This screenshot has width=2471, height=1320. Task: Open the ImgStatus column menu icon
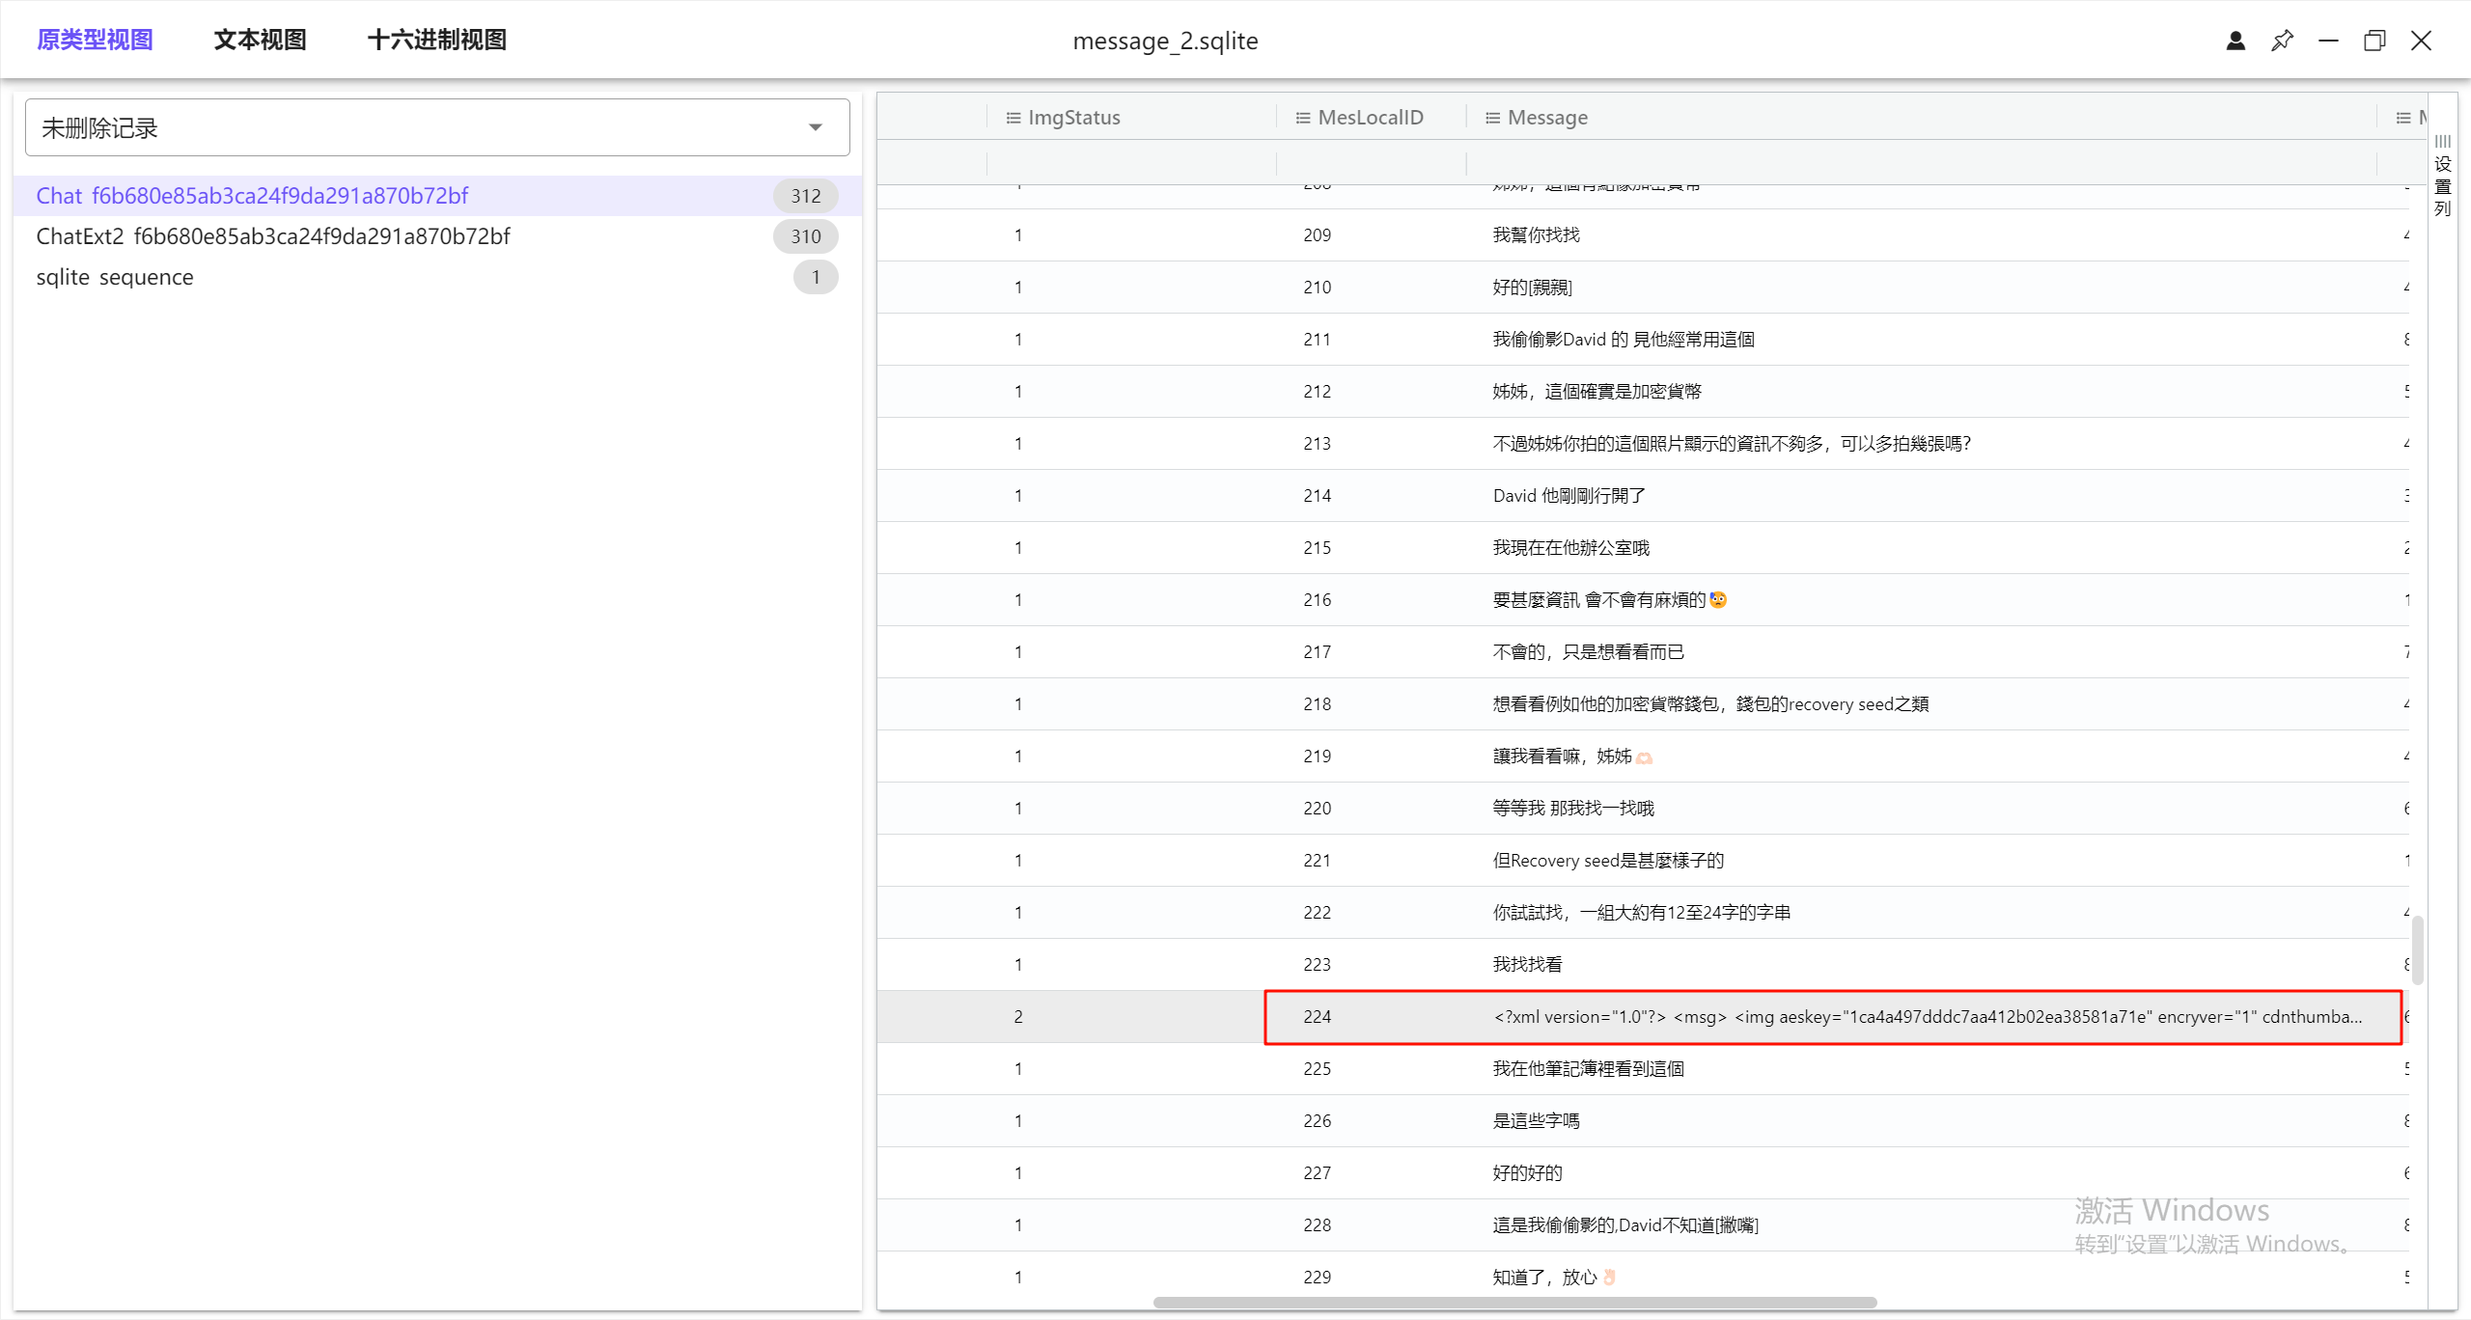tap(1013, 118)
